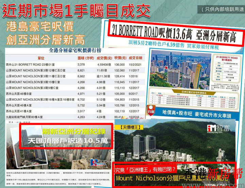Select row MOUNT NICHOLSON第3期9樓C室

pyautogui.click(x=75, y=88)
